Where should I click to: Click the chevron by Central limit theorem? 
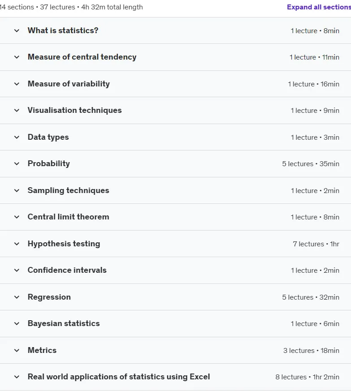tap(17, 217)
